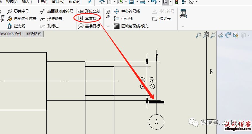Select the 区域剖面线/填充 hatch tool
Screen dimensions: 252x134
click(131, 26)
